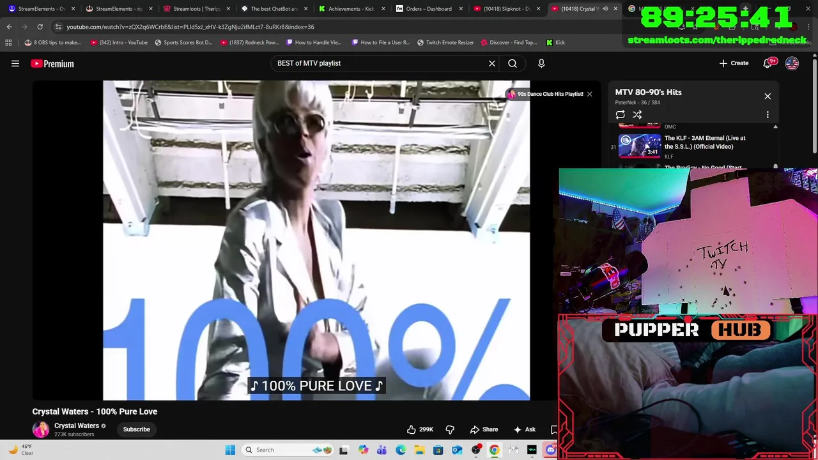Play The KLF 3AM Eternal playlist item
The width and height of the screenshot is (818, 460).
693,146
